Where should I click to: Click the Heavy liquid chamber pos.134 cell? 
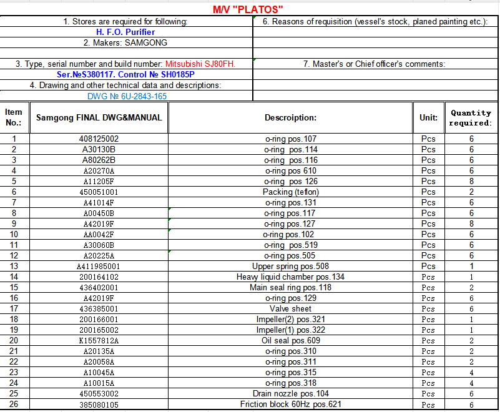pos(290,277)
